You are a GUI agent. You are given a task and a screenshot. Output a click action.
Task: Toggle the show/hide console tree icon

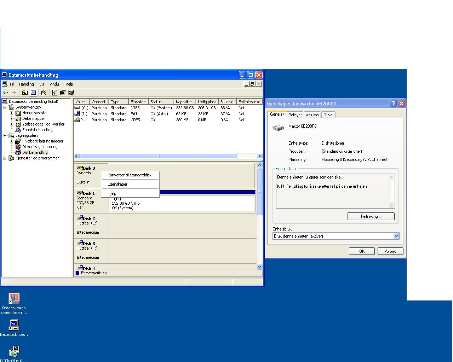pos(33,93)
